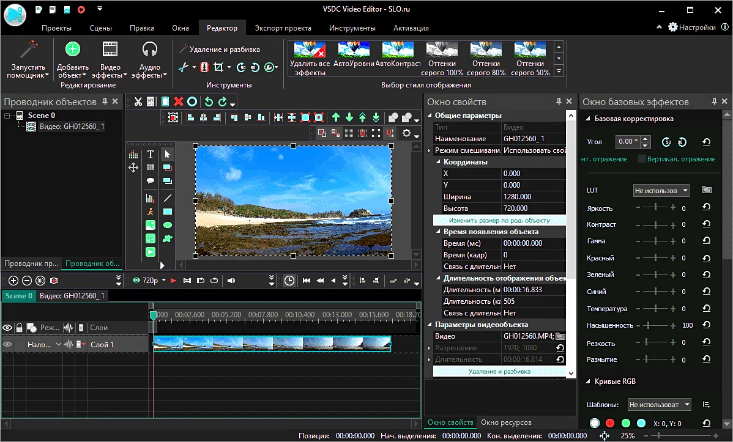Open the Проекты tab
The width and height of the screenshot is (733, 442).
click(x=56, y=28)
